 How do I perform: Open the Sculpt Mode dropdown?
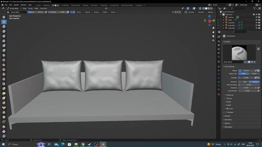[x=14, y=8]
